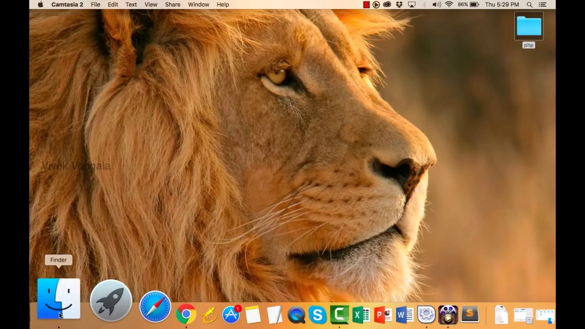
Task: Open Google Chrome from the Dock
Action: [186, 314]
